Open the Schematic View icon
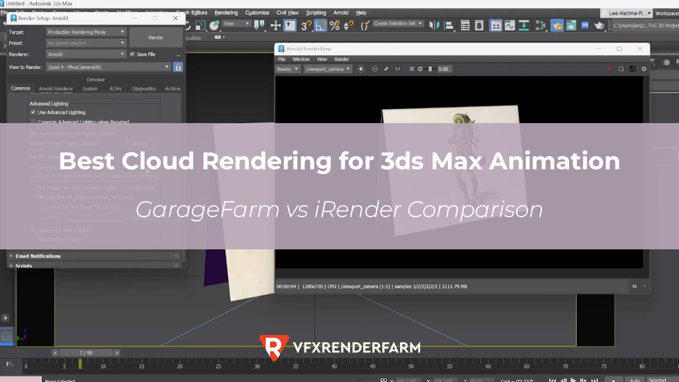The image size is (679, 382). 524,25
